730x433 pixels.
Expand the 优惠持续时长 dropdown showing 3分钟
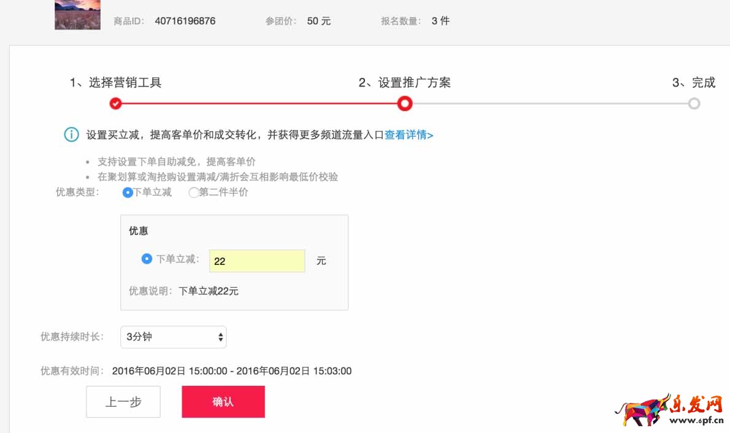coord(174,337)
